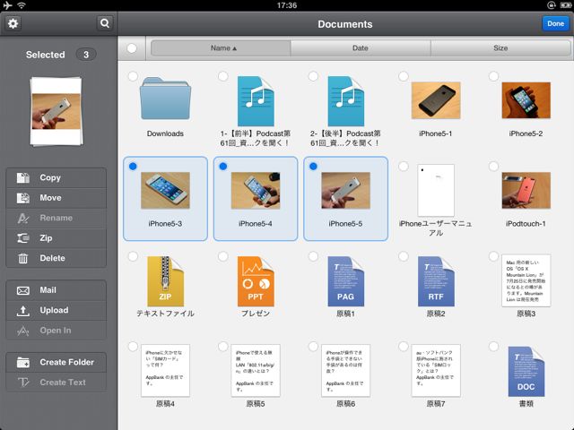Image resolution: width=574 pixels, height=430 pixels.
Task: Click the Move label in sidebar
Action: point(50,198)
